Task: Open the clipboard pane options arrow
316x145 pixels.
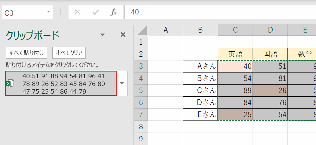Action: coord(103,34)
